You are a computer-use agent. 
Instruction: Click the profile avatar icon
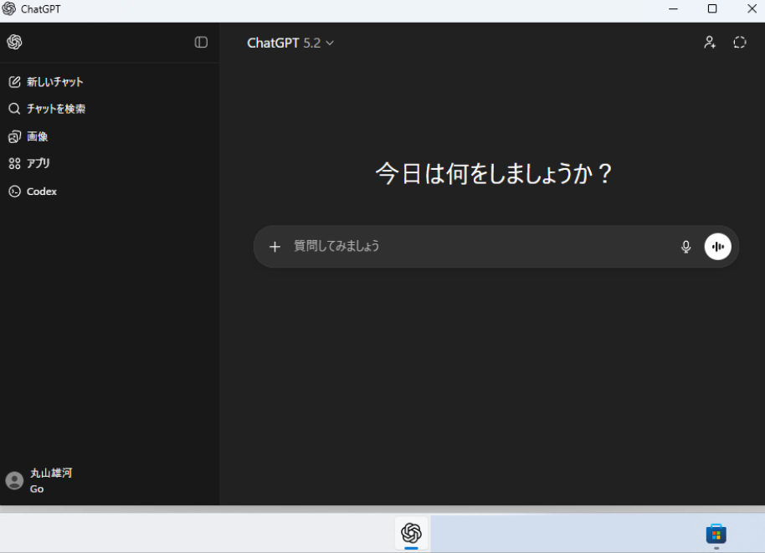coord(14,481)
